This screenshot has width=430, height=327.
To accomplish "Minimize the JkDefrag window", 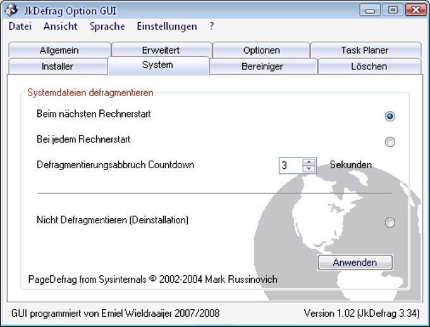I will pos(370,10).
